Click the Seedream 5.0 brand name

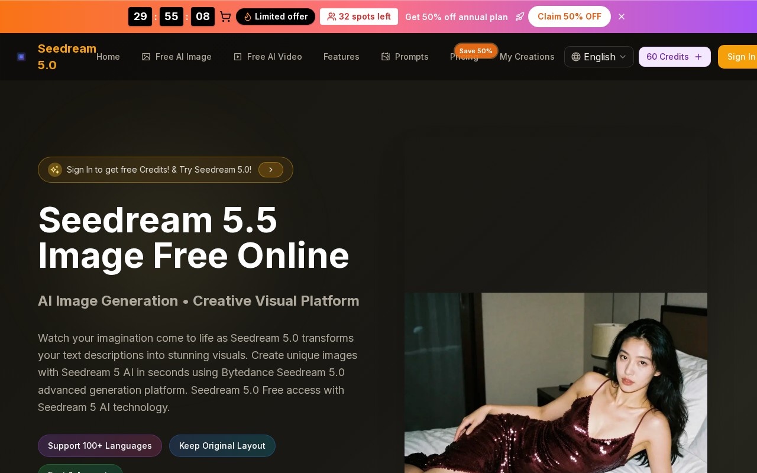coord(67,57)
